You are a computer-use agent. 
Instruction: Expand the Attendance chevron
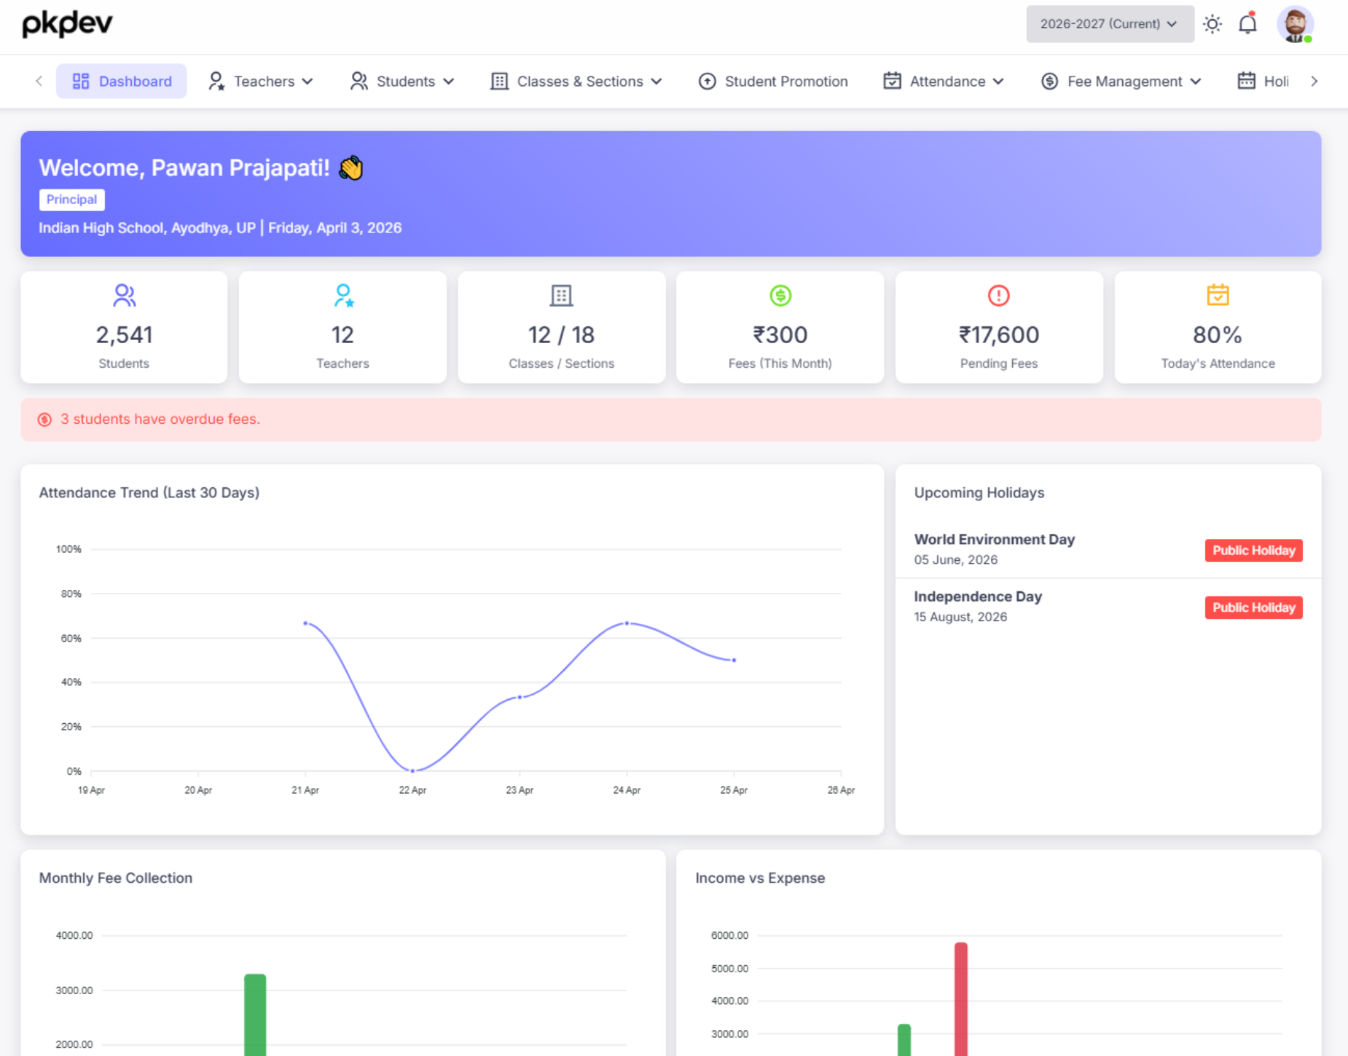click(998, 82)
